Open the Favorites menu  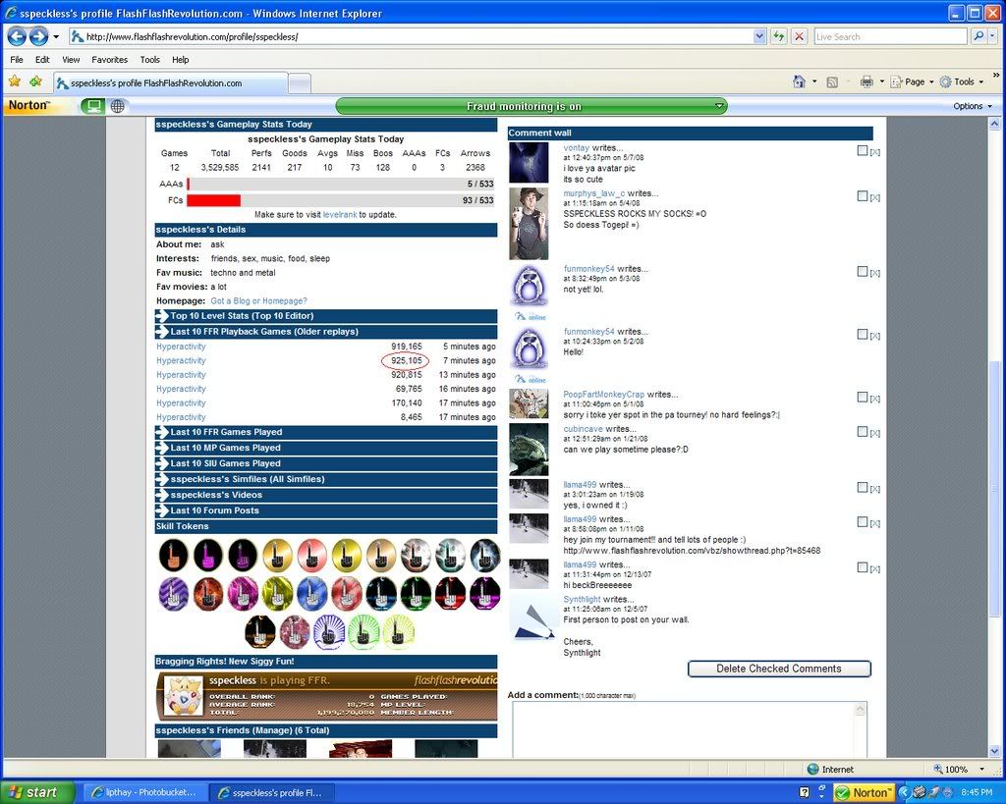tap(109, 60)
